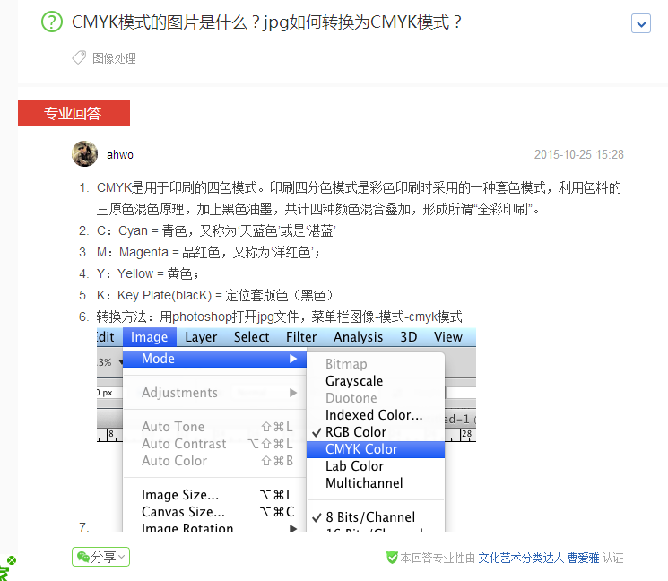
Task: Open the Layer menu
Action: coord(201,337)
